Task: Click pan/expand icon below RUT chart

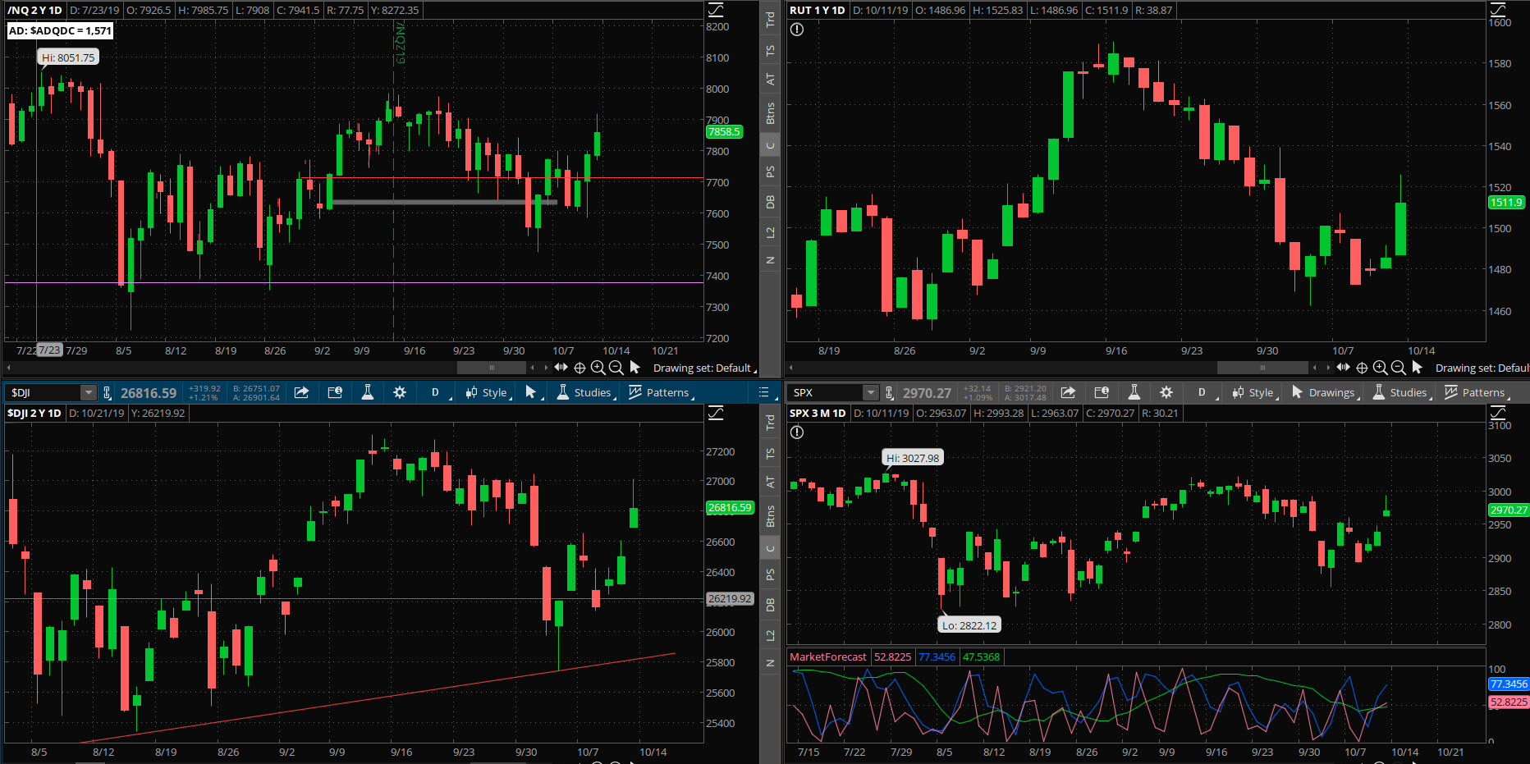Action: click(1344, 368)
